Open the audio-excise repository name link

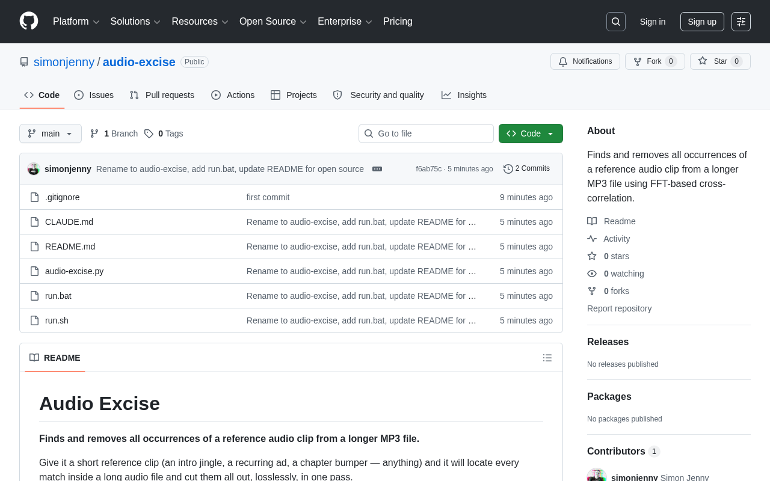click(139, 62)
